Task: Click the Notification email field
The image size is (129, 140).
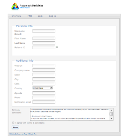Action: [x=44, y=102]
